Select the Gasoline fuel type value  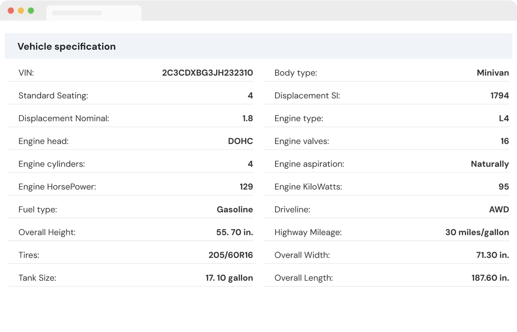point(234,210)
